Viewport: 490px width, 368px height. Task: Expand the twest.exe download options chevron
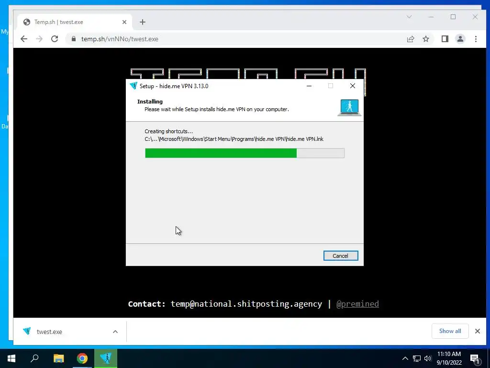115,332
